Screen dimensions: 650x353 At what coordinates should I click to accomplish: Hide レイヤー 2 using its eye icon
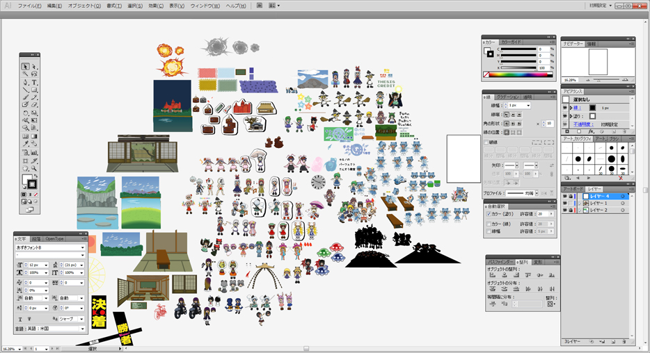[564, 211]
